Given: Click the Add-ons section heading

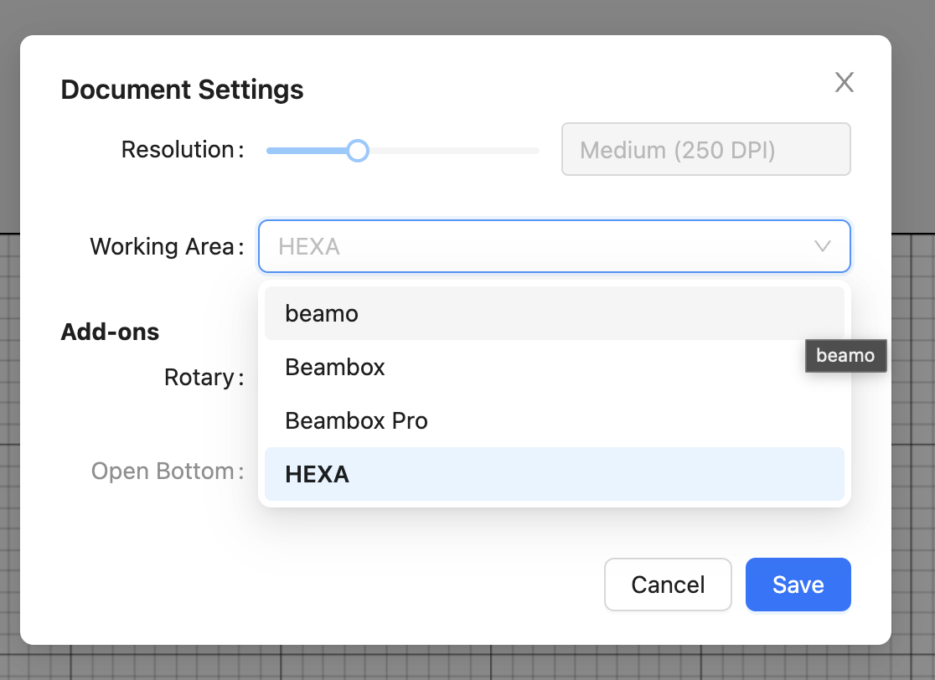Looking at the screenshot, I should (110, 332).
